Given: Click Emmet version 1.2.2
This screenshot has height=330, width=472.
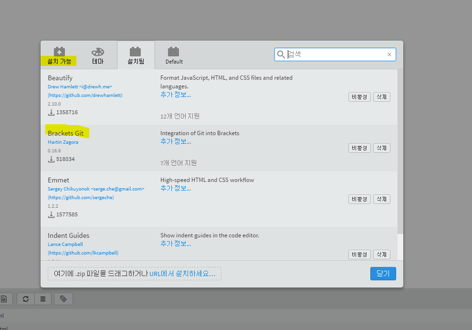Looking at the screenshot, I should [x=53, y=206].
